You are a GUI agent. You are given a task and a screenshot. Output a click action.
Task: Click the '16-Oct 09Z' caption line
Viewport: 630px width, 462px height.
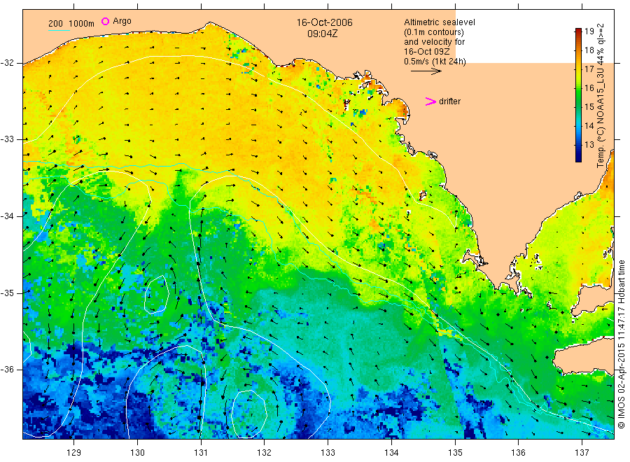coord(427,51)
